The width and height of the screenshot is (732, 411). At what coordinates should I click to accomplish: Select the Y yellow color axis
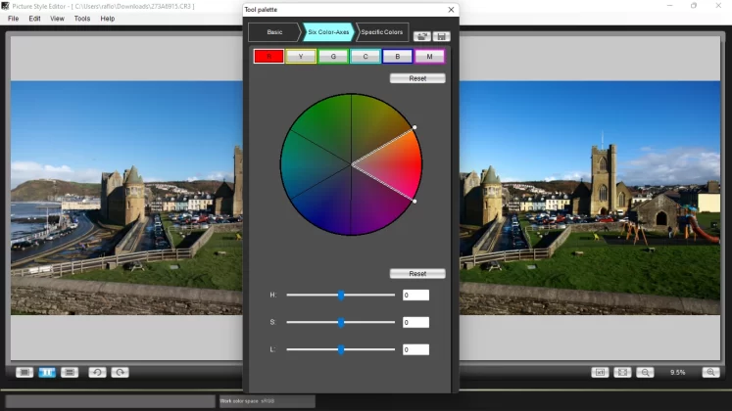coord(300,57)
